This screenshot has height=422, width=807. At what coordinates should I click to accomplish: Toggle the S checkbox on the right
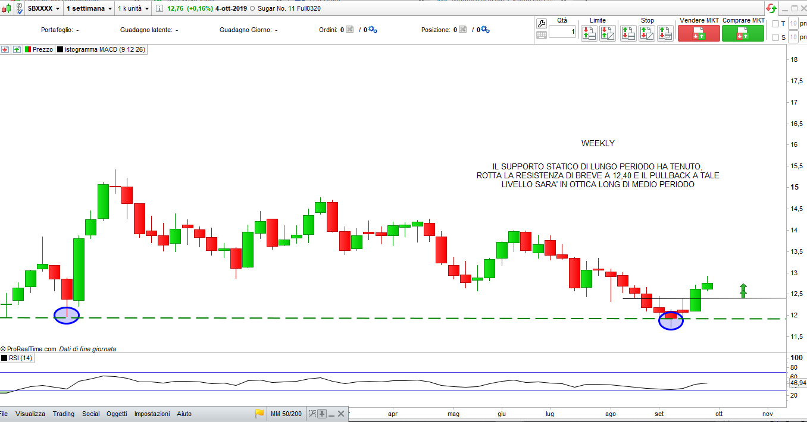pyautogui.click(x=775, y=37)
